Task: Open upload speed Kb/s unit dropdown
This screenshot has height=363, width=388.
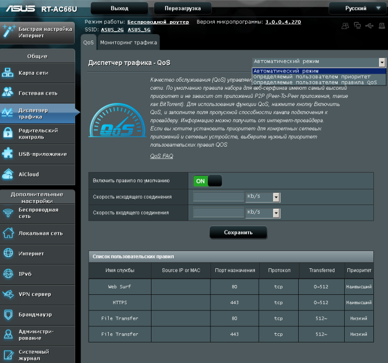Action: click(x=263, y=197)
